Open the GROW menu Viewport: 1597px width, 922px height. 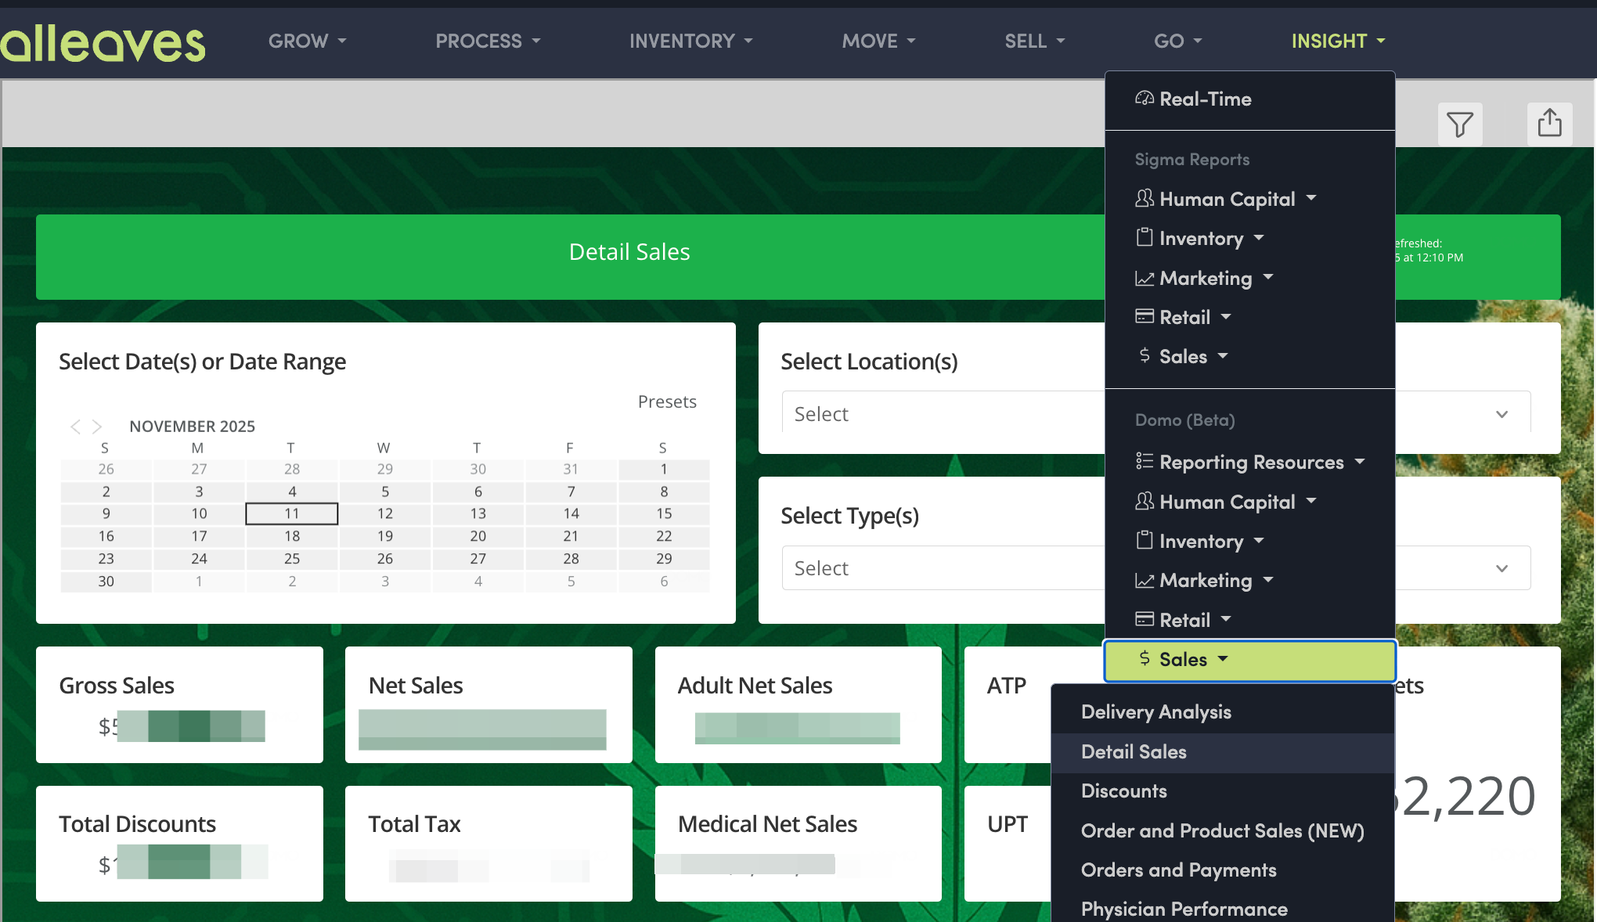tap(307, 41)
